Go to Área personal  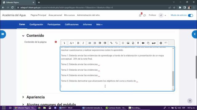point(55,15)
